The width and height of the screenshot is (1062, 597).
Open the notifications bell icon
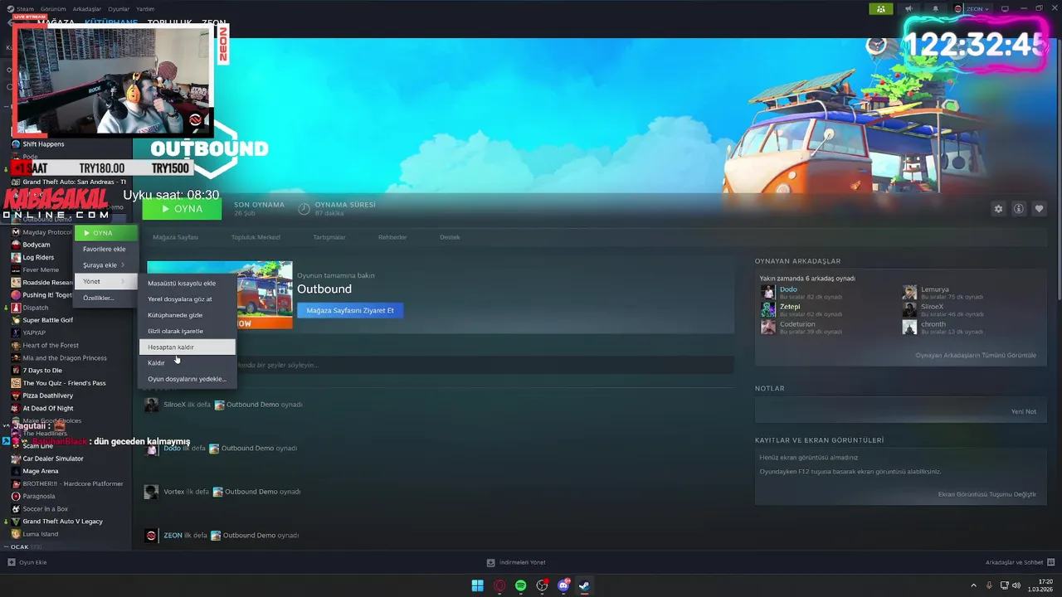tap(936, 9)
